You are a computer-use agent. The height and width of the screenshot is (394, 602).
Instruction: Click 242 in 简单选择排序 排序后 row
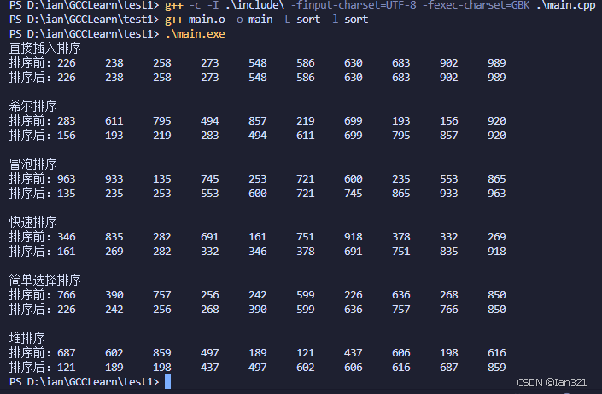coord(114,310)
